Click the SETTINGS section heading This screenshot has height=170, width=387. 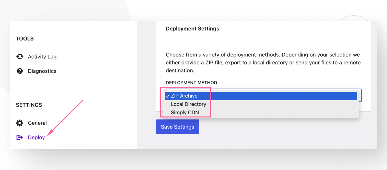coord(29,105)
